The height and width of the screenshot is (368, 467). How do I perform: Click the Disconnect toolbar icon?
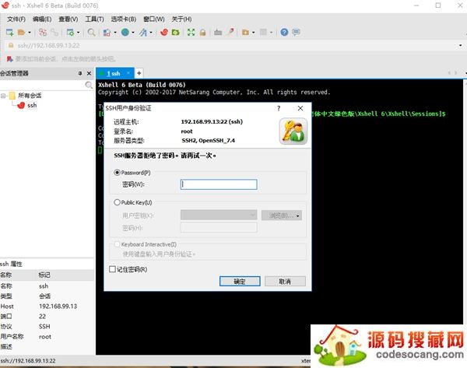pyautogui.click(x=54, y=32)
